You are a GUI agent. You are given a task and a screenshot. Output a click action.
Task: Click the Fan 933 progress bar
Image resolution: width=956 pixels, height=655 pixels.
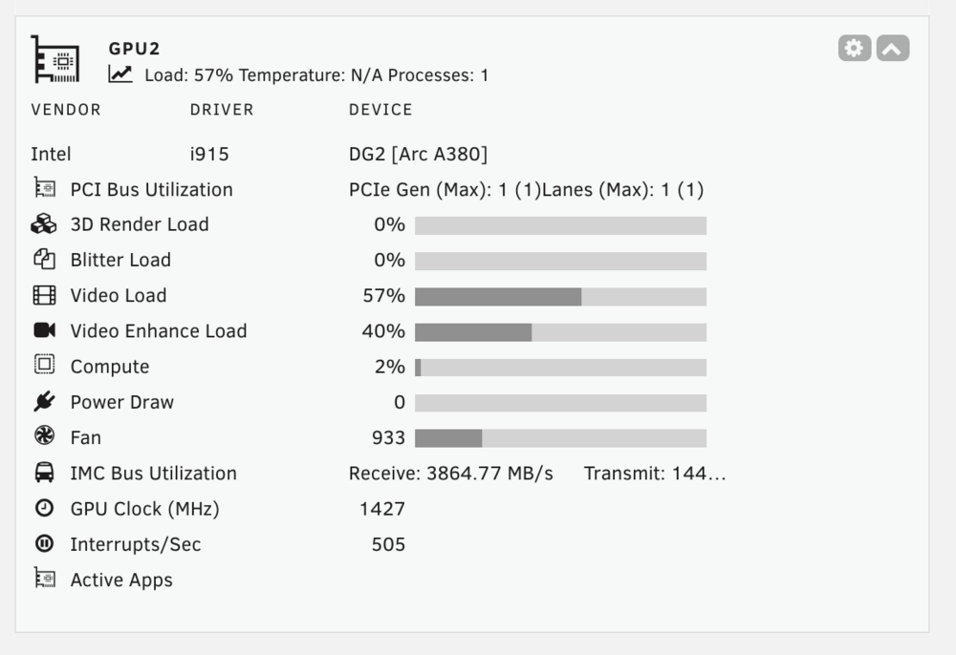click(560, 438)
